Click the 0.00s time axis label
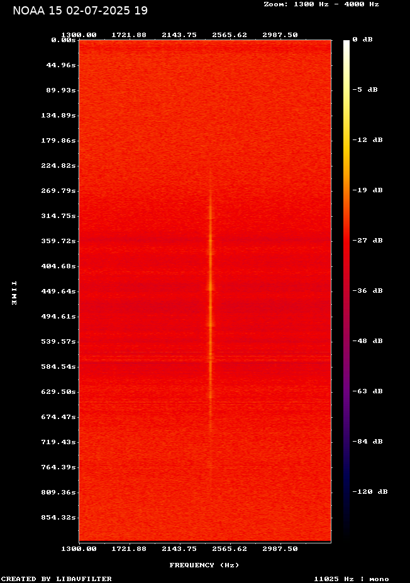The width and height of the screenshot is (410, 583). pos(64,40)
